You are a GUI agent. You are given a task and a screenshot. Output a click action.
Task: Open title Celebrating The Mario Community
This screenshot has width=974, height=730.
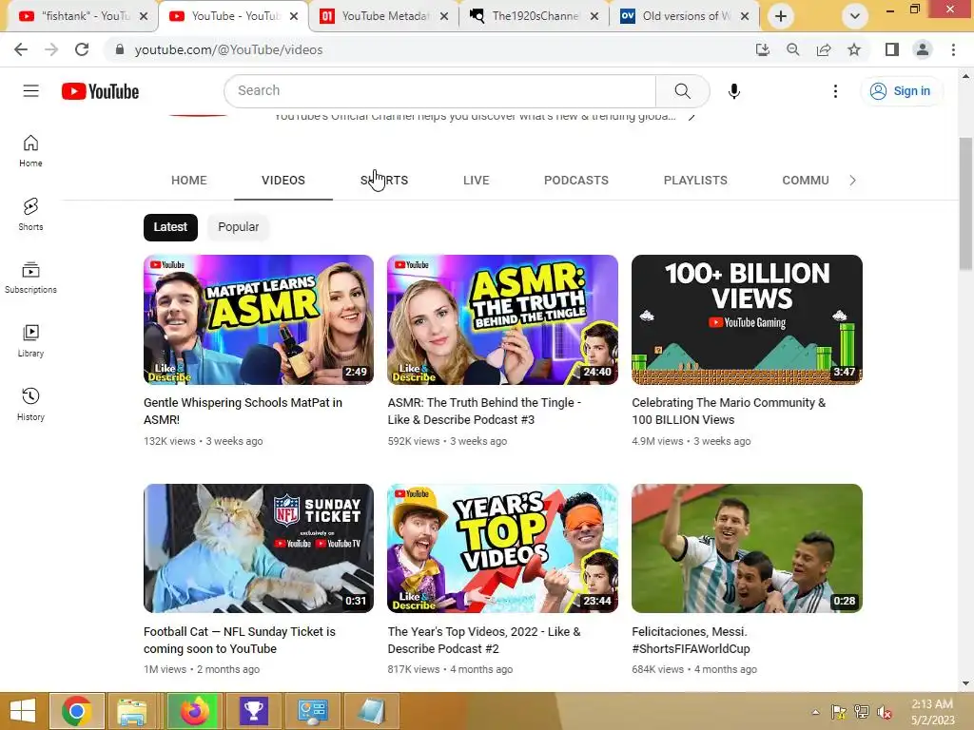coord(729,411)
